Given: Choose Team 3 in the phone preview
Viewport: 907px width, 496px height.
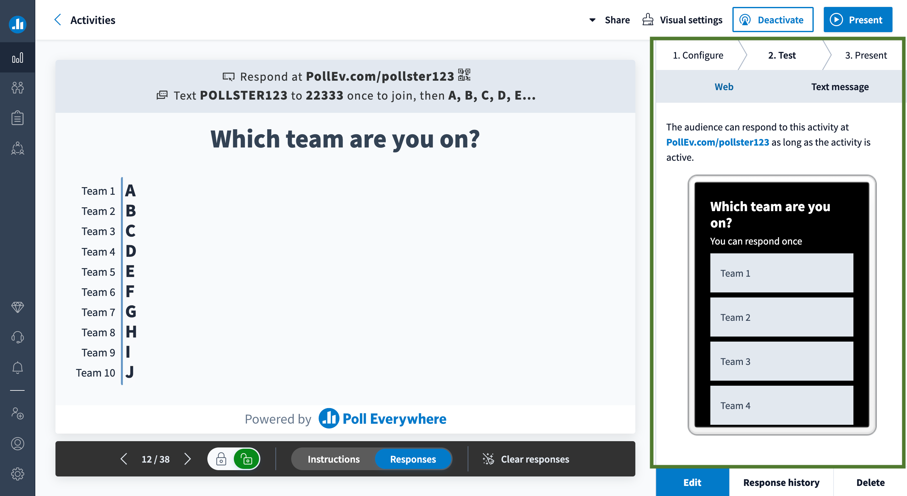Looking at the screenshot, I should [x=782, y=361].
